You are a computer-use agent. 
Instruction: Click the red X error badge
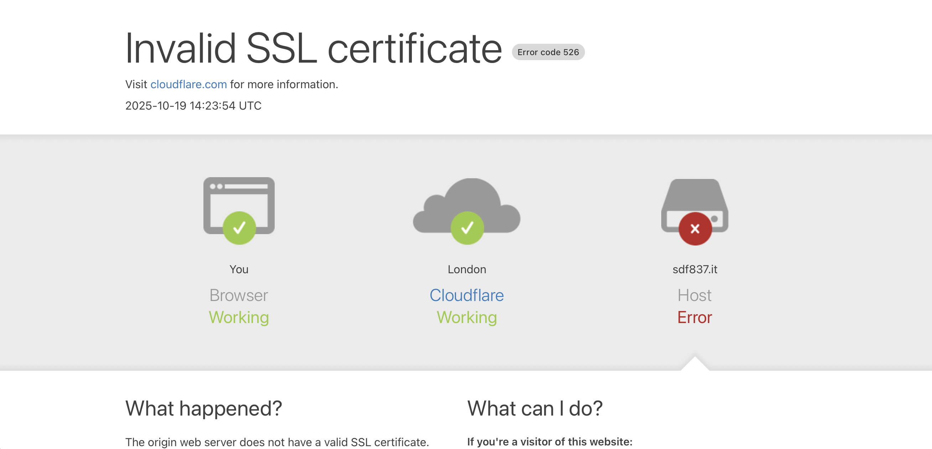695,229
